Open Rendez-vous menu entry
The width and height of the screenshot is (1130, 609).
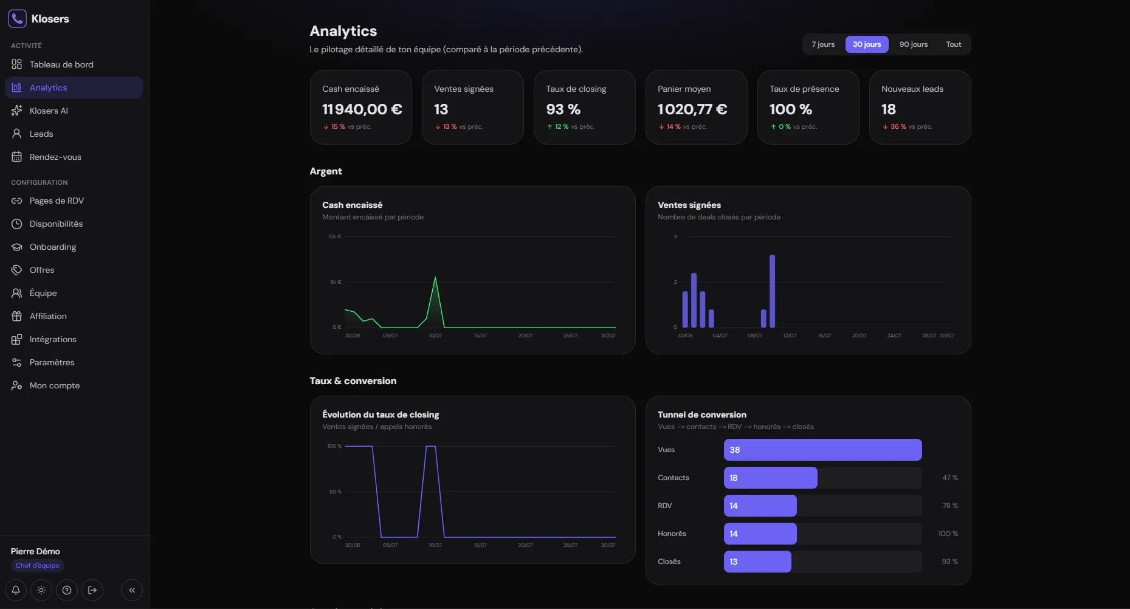74,157
